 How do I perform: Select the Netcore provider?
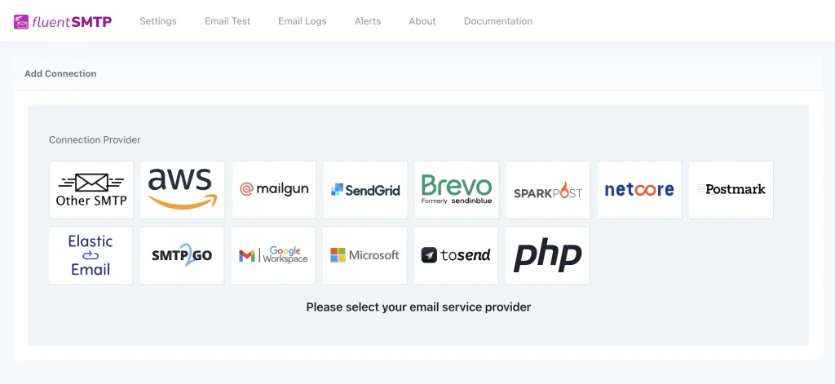pos(639,190)
